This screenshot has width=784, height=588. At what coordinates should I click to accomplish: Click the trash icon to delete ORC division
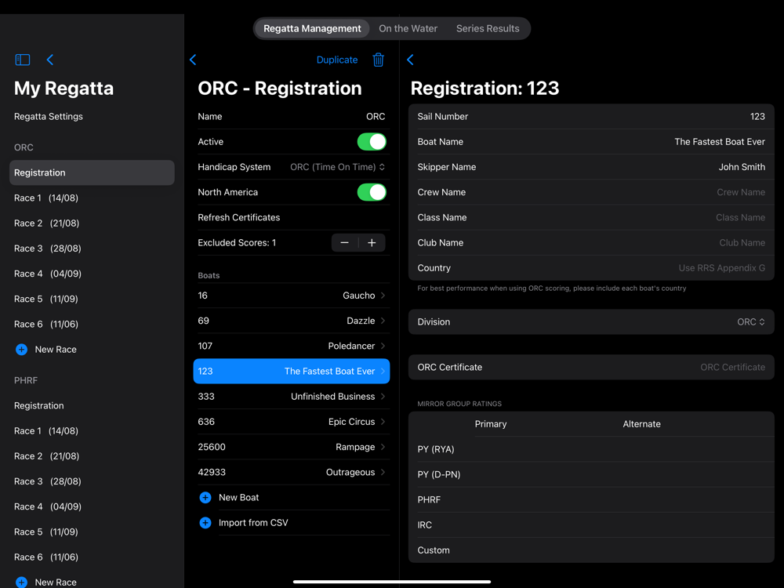(x=379, y=60)
